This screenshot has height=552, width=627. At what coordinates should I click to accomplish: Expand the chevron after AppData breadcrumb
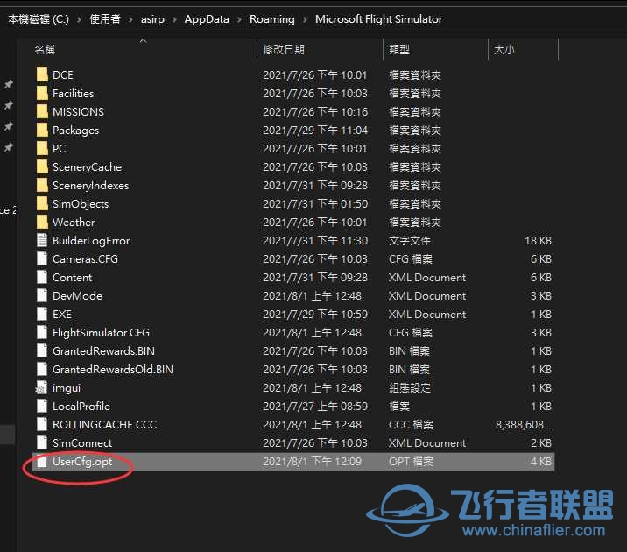click(x=239, y=19)
